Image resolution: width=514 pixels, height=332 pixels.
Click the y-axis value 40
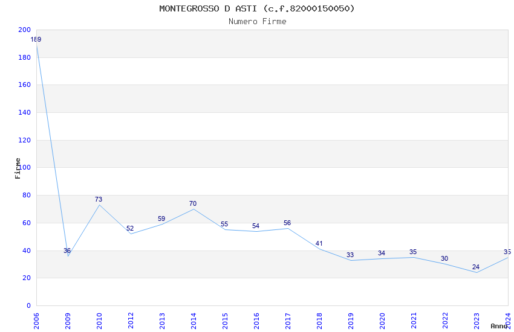click(x=27, y=251)
